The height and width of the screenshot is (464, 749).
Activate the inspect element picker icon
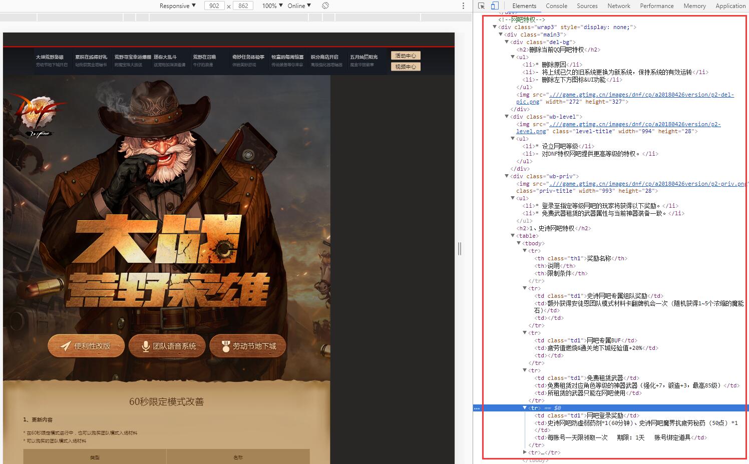tap(482, 6)
